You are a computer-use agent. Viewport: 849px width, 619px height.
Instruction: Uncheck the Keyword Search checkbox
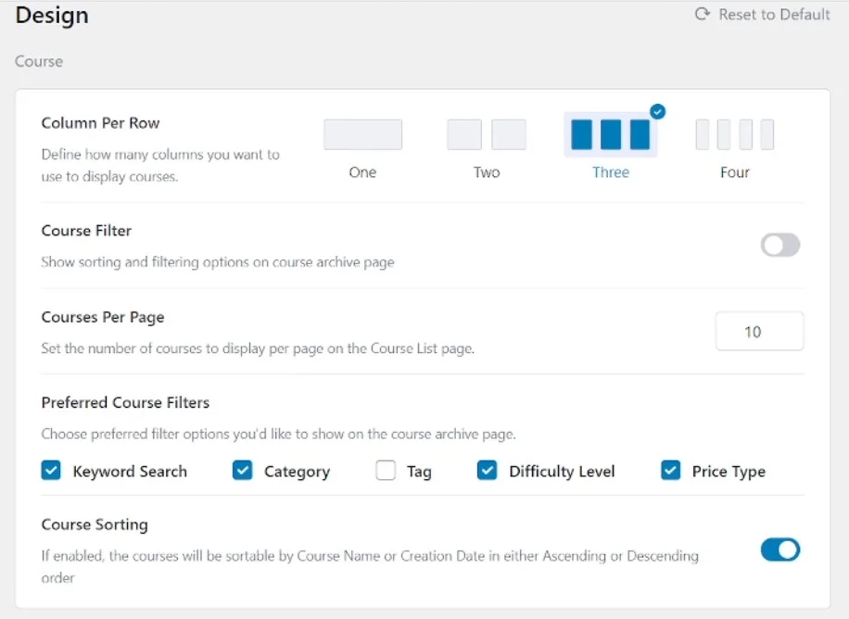pos(51,471)
